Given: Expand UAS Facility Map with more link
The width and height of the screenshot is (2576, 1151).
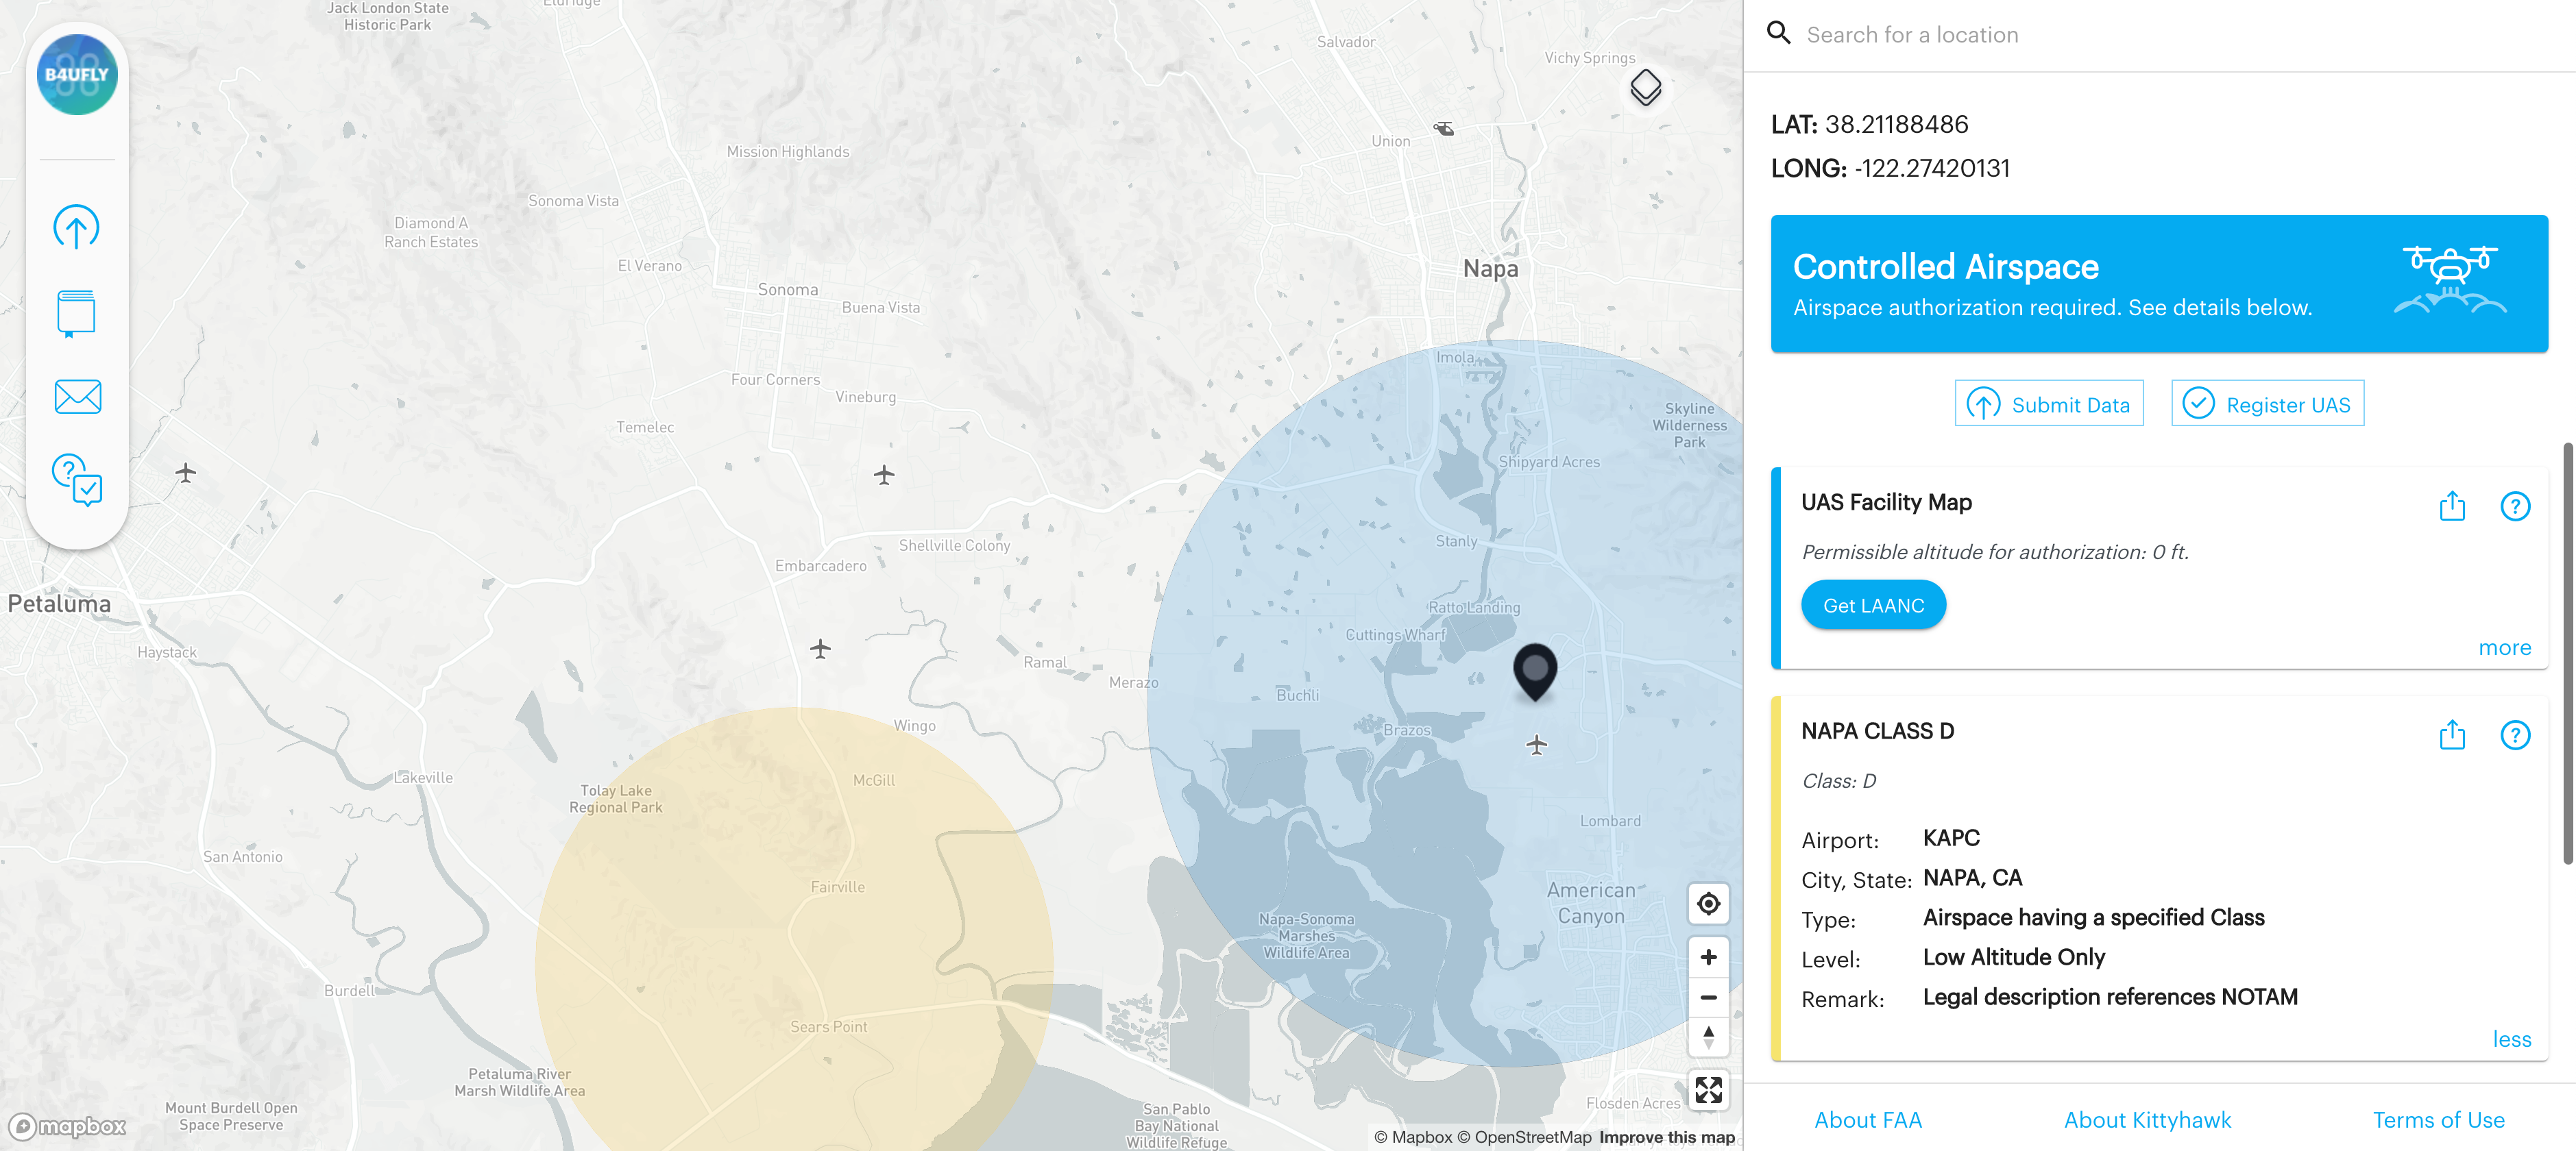Looking at the screenshot, I should 2504,647.
